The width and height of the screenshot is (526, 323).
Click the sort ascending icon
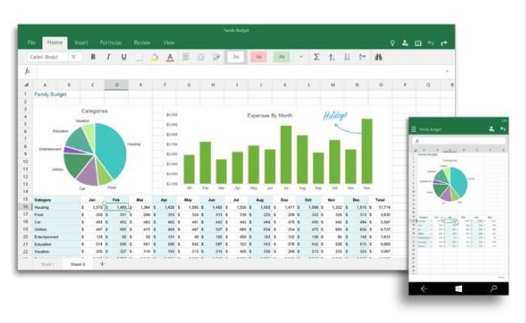click(x=331, y=57)
